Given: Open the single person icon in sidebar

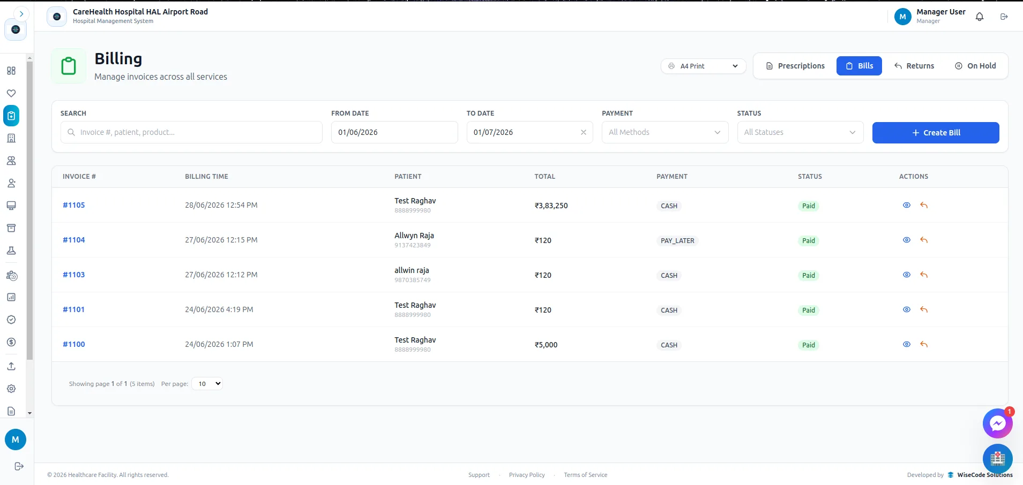Looking at the screenshot, I should click(11, 183).
